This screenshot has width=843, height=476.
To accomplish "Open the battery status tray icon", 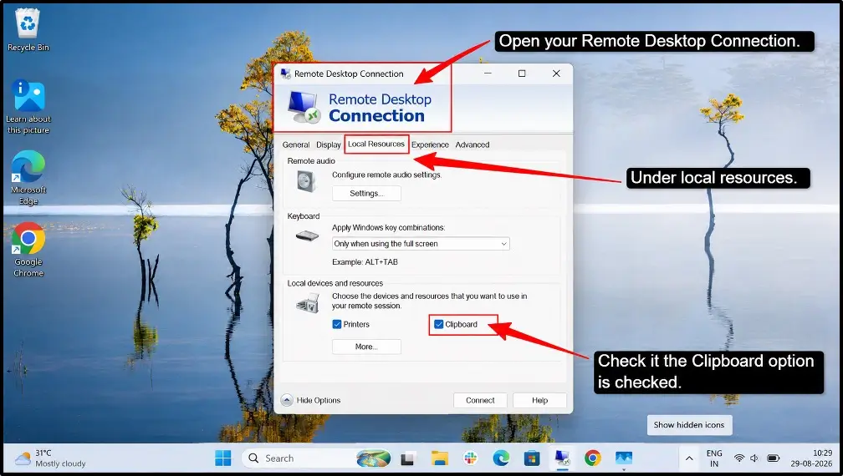I will point(773,458).
